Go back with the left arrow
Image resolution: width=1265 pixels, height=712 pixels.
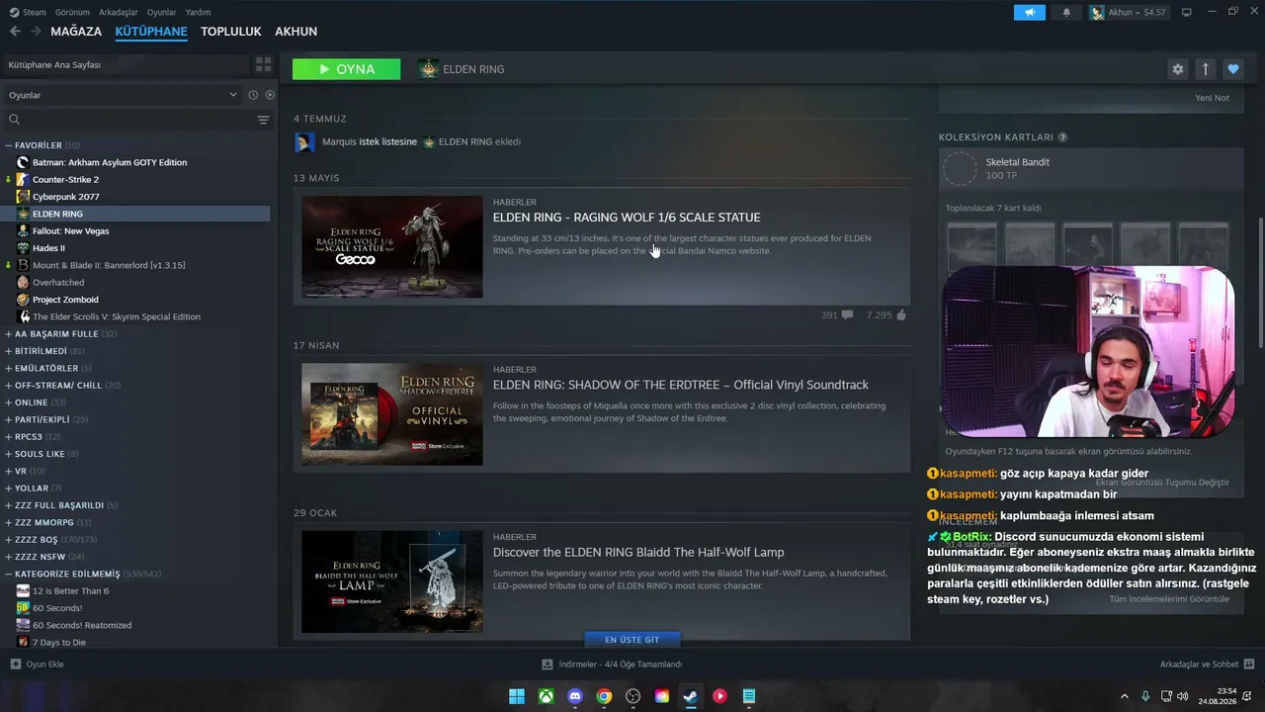15,32
